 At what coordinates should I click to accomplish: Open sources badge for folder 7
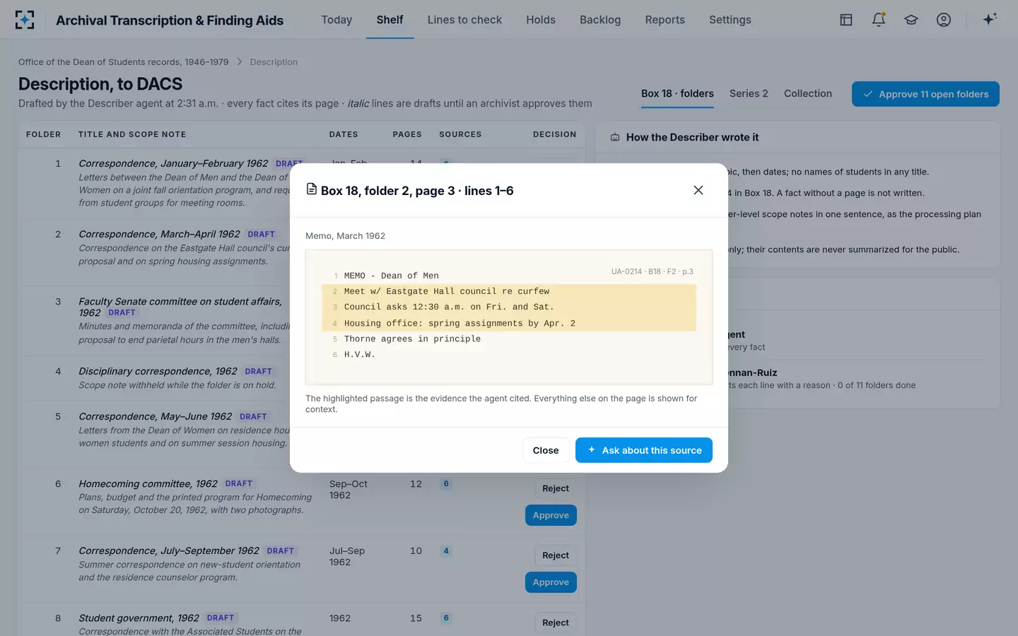[446, 551]
